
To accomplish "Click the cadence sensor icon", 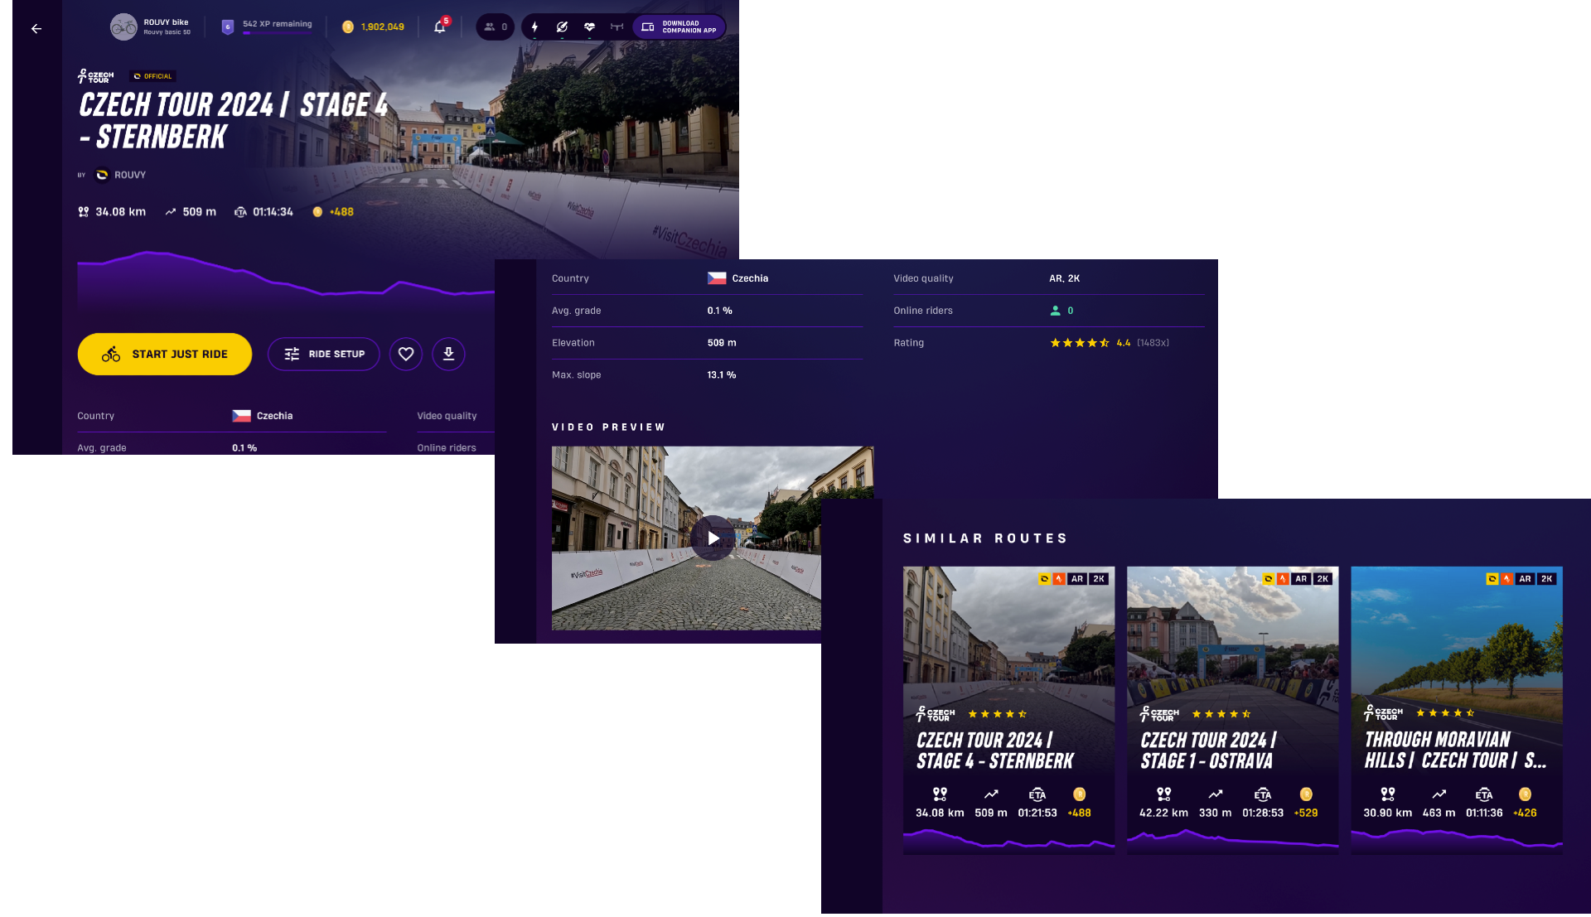I will pyautogui.click(x=562, y=27).
